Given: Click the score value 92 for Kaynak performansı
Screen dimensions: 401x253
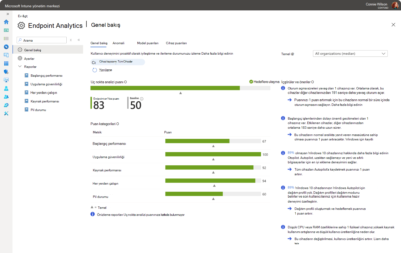Looking at the screenshot, I should (x=264, y=168).
